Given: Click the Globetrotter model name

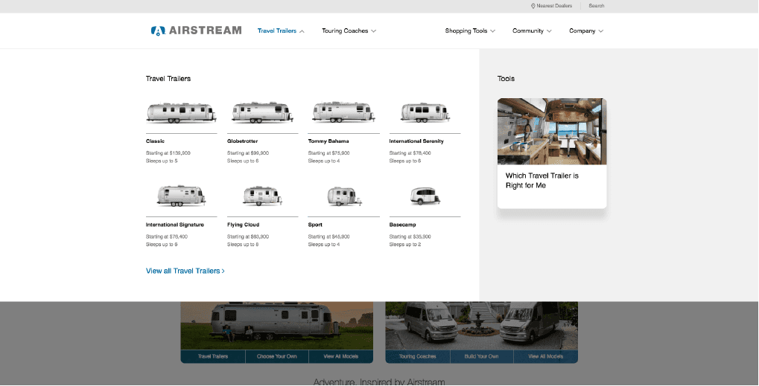Looking at the screenshot, I should 243,141.
